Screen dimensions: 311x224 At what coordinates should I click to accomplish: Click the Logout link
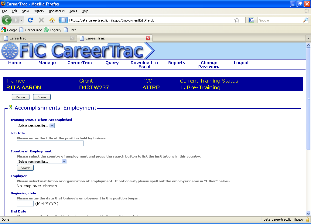point(241,63)
